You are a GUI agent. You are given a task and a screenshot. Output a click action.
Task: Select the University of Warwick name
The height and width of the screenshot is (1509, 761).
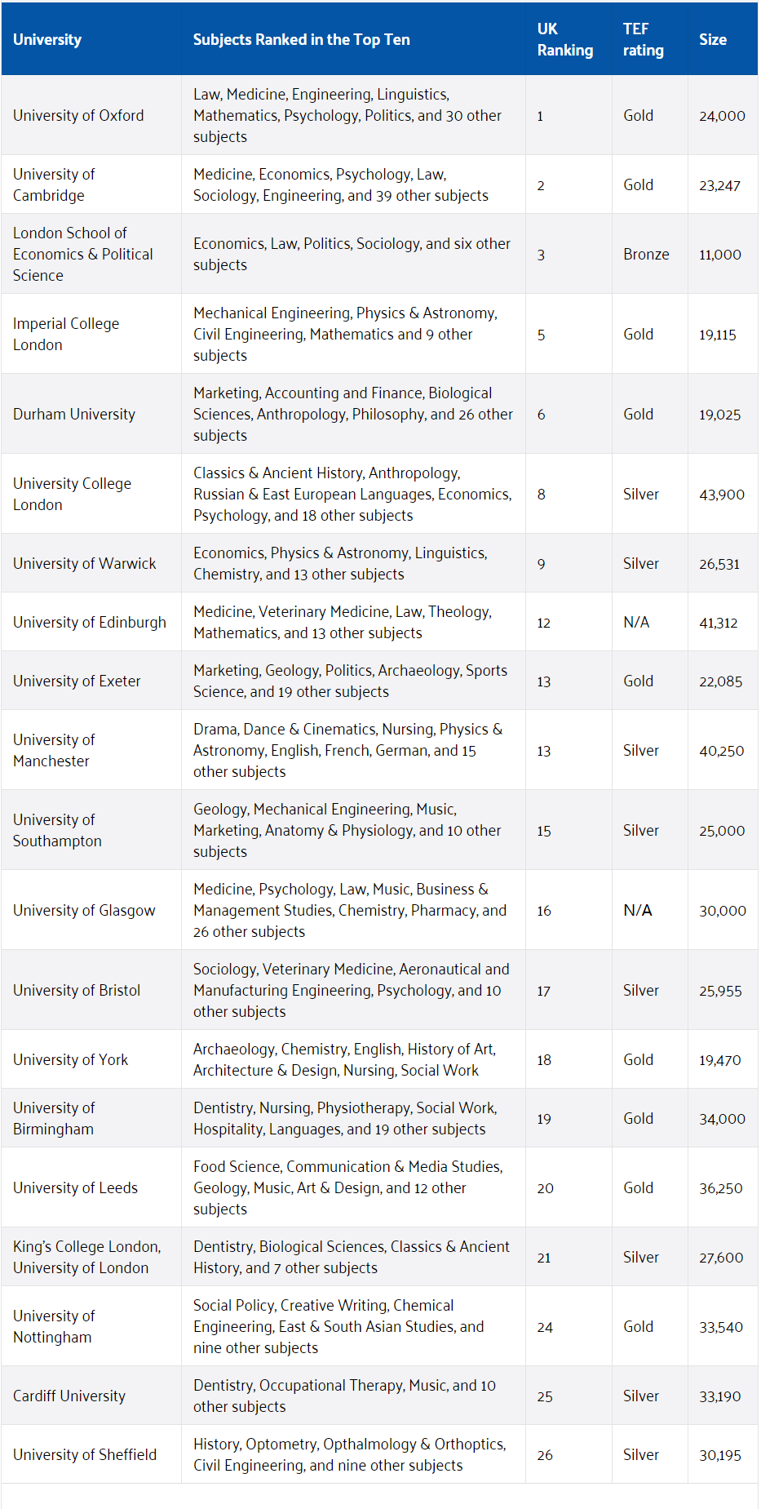pos(84,563)
